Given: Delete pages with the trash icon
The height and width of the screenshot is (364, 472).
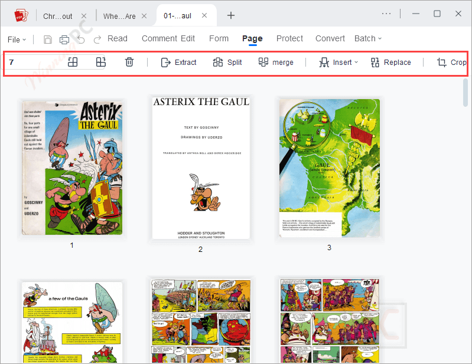Looking at the screenshot, I should (129, 62).
